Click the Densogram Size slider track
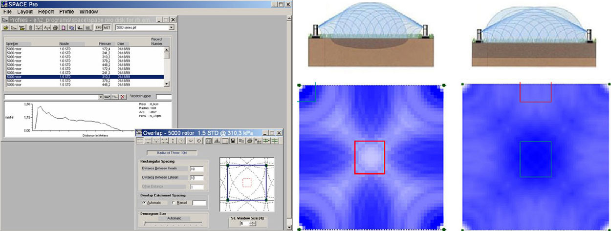Image resolution: width=611 pixels, height=231 pixels. 174,223
